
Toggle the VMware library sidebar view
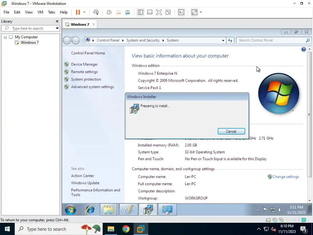click(x=141, y=12)
